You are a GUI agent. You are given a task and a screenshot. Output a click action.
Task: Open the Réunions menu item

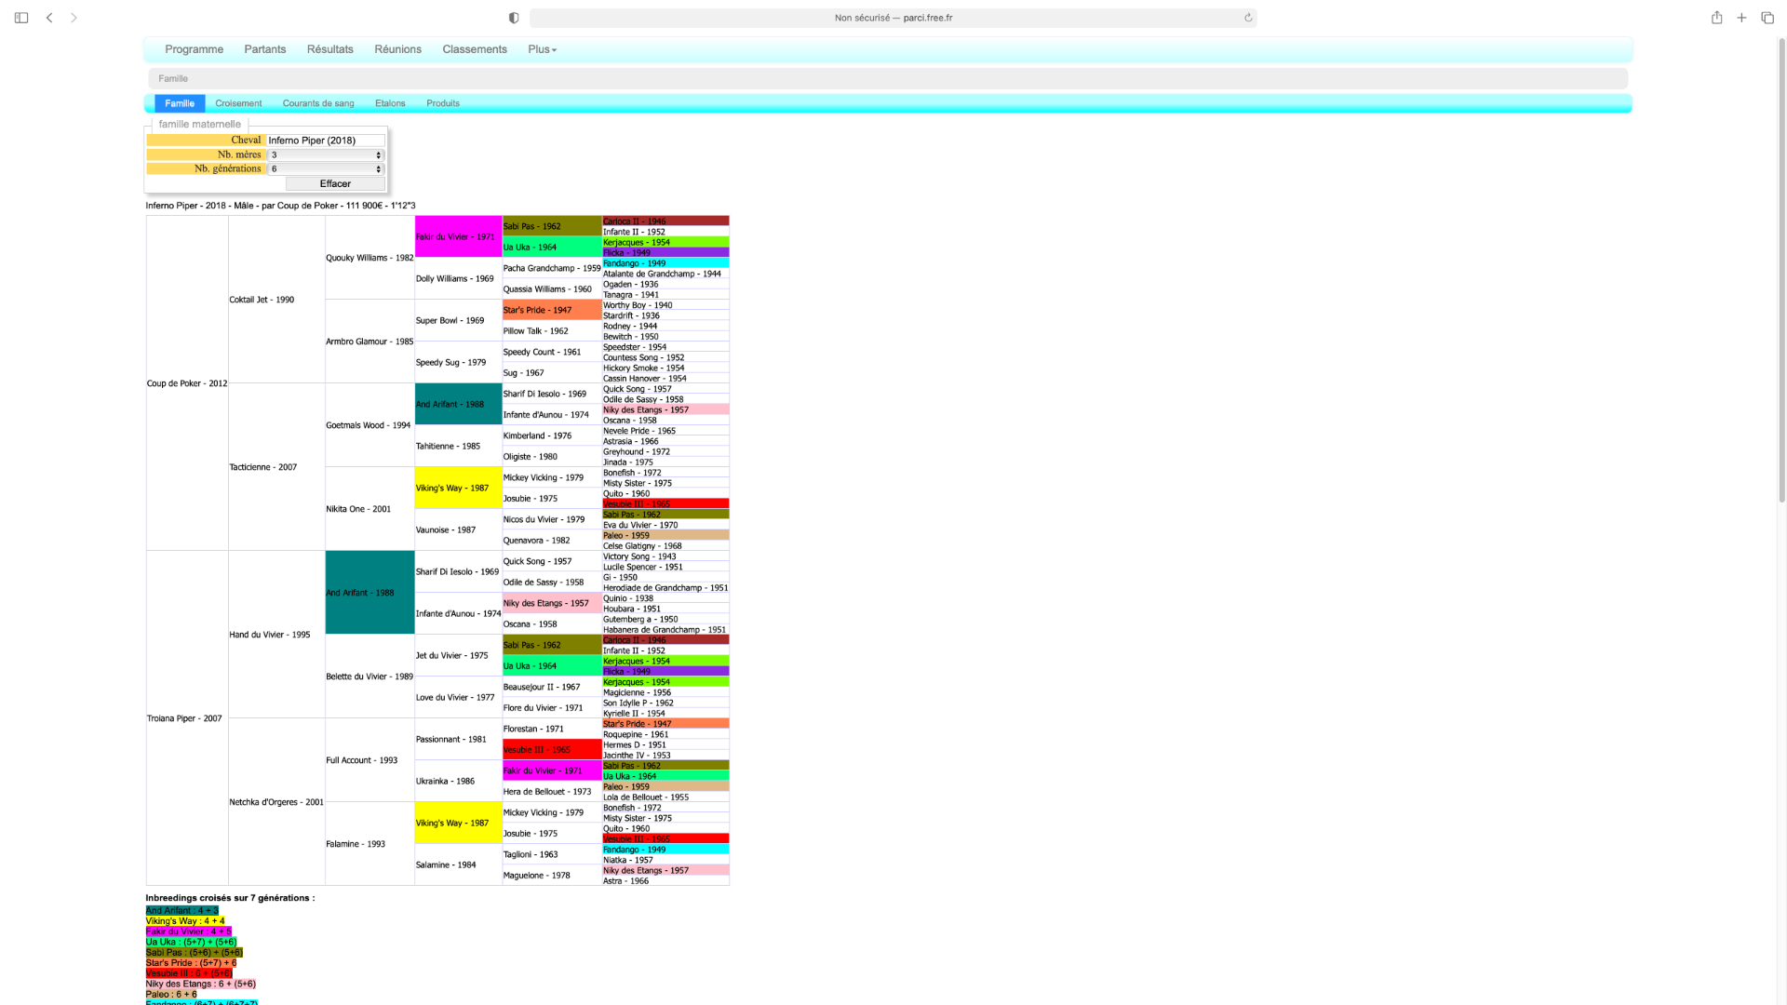coord(398,49)
